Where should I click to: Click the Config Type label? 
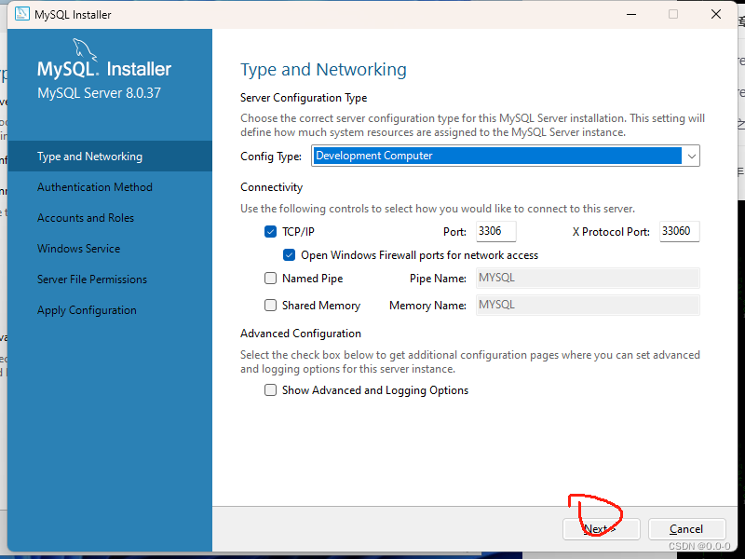click(x=271, y=157)
